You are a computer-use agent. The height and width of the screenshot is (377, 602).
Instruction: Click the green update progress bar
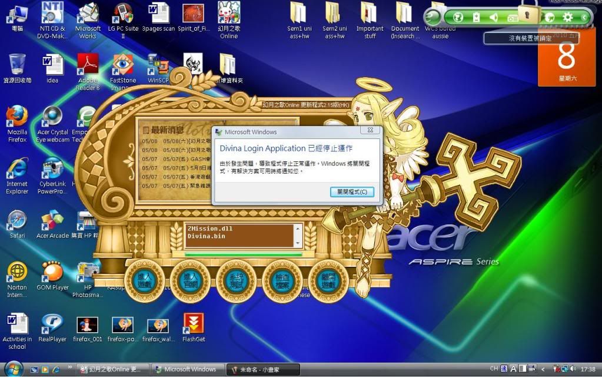(x=243, y=254)
